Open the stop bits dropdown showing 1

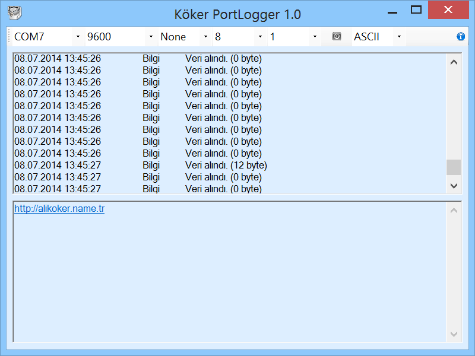pos(315,36)
